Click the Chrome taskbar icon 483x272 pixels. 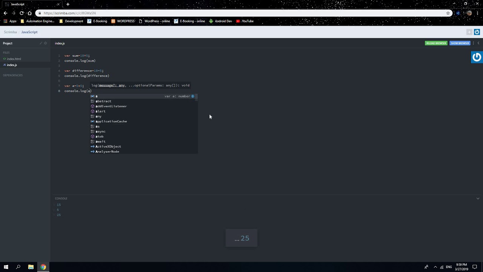click(x=43, y=267)
